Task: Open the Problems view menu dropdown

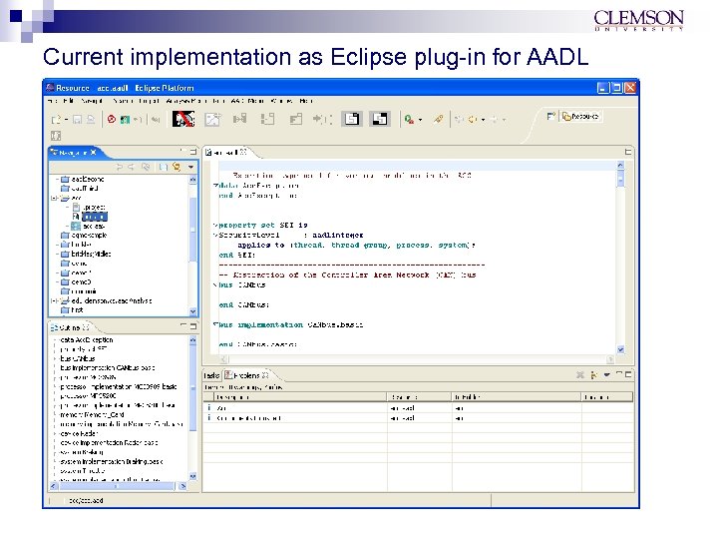Action: (606, 375)
